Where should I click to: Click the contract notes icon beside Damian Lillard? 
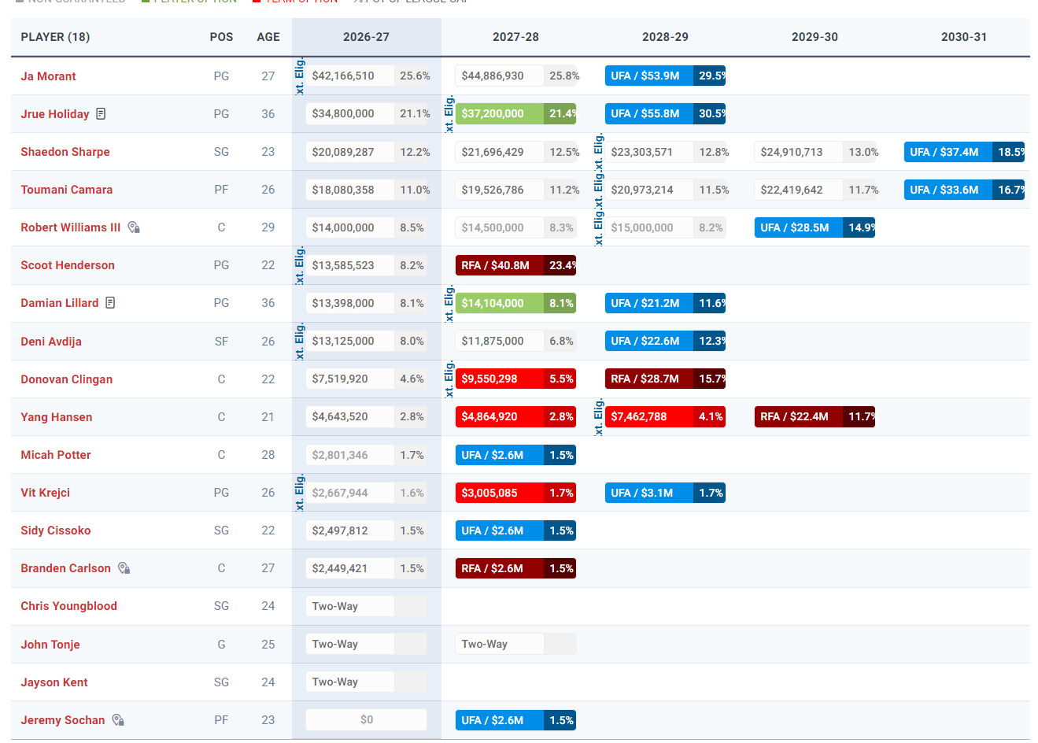pos(110,303)
